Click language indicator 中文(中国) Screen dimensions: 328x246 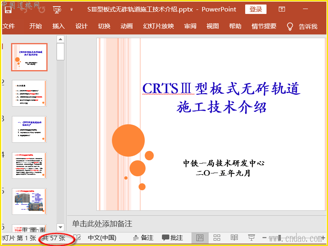[x=102, y=238]
